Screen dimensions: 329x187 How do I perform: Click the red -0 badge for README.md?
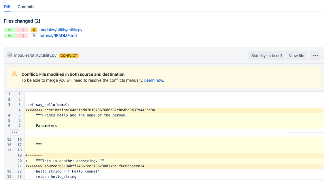coord(22,36)
